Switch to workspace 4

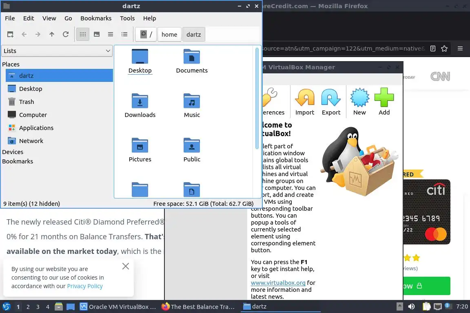click(48, 307)
